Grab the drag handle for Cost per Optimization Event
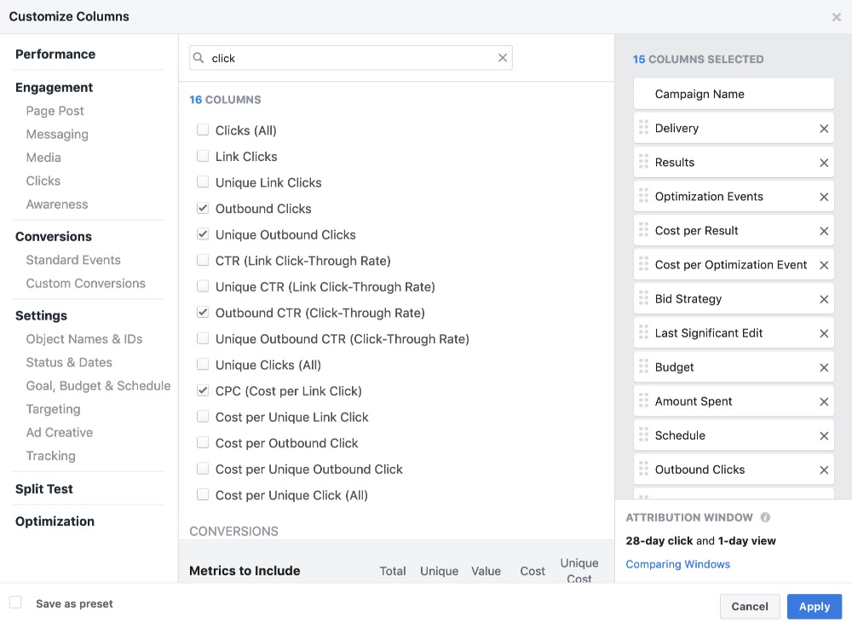The image size is (852, 628). 644,264
